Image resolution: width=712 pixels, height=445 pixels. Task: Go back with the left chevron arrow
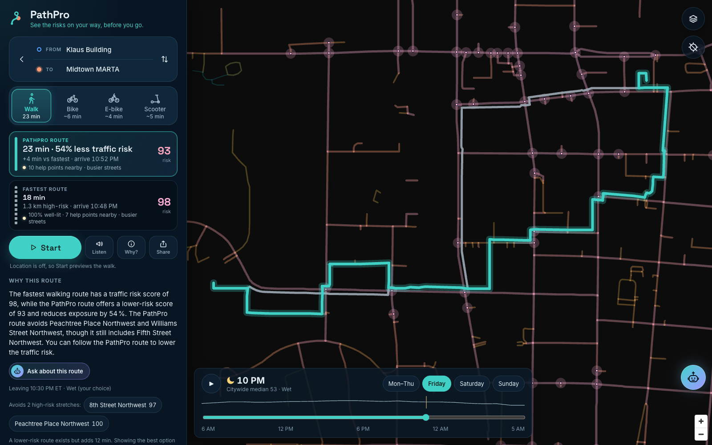coord(21,59)
